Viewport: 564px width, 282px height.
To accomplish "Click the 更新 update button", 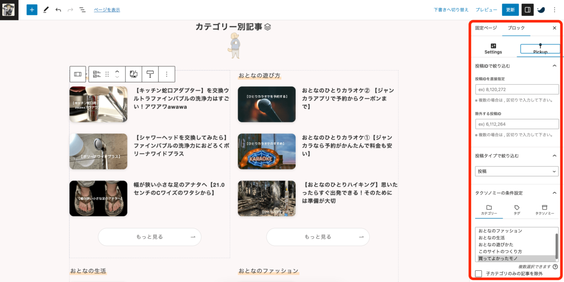I will click(510, 9).
